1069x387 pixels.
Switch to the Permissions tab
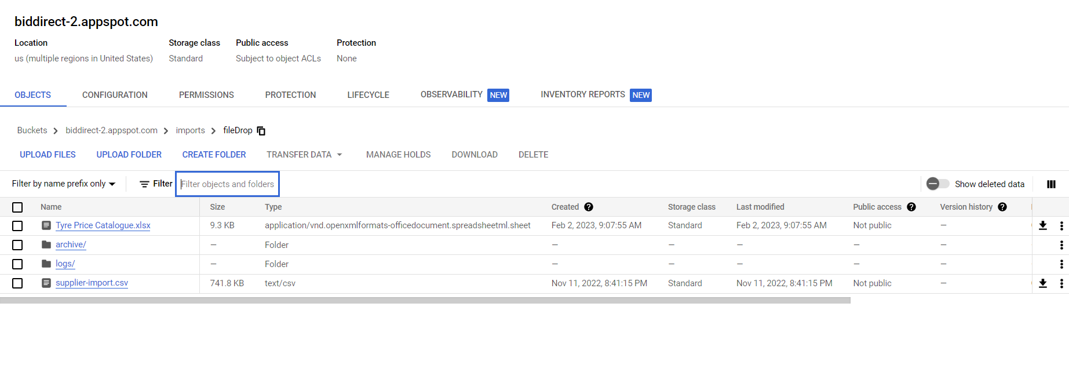click(206, 95)
